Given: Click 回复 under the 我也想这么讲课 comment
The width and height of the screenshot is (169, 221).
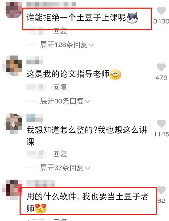Looking at the screenshot, I should 60,154.
